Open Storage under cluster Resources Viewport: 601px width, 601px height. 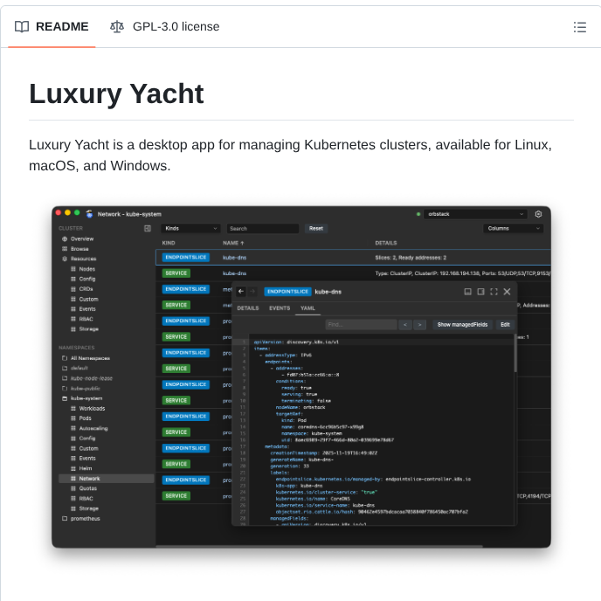click(88, 328)
